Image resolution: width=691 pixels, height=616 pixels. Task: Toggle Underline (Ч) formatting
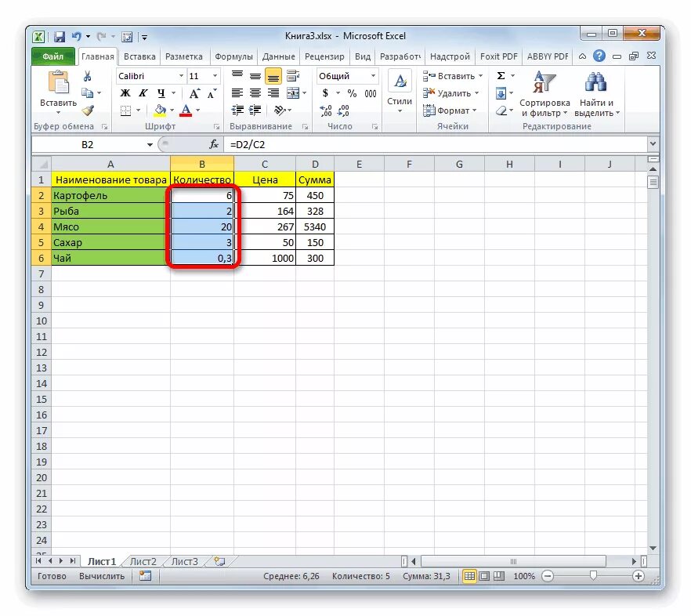coord(161,93)
